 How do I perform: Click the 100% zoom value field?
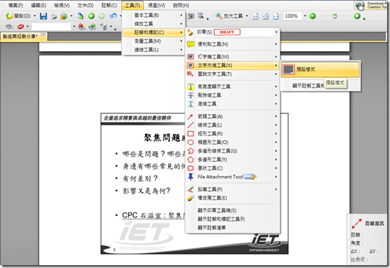(x=292, y=16)
